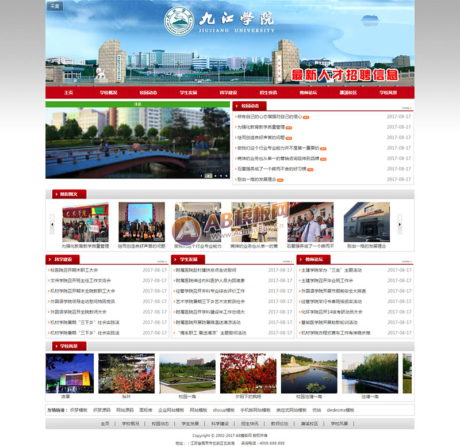Open article 机材学院方程式赛车工作有序稳步推
Screen dimensions: 460x447
pos(336,333)
